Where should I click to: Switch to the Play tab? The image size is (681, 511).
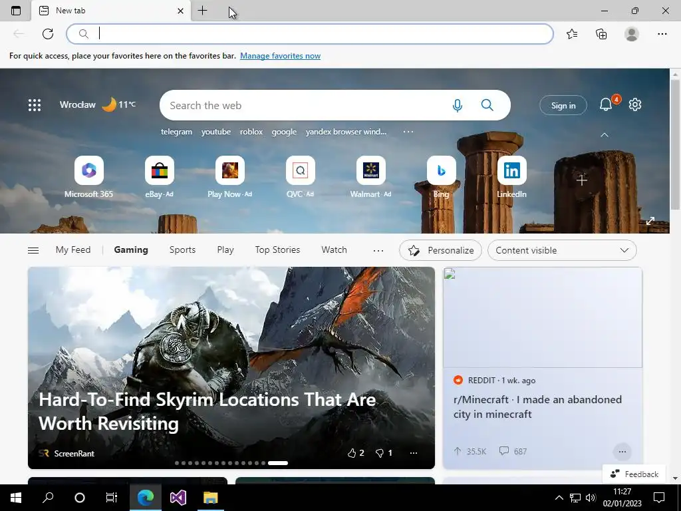(x=225, y=250)
